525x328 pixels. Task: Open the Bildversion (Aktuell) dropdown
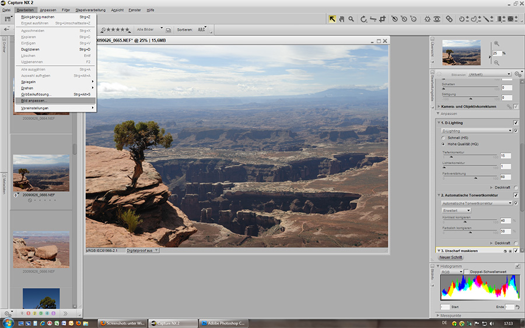pos(490,74)
